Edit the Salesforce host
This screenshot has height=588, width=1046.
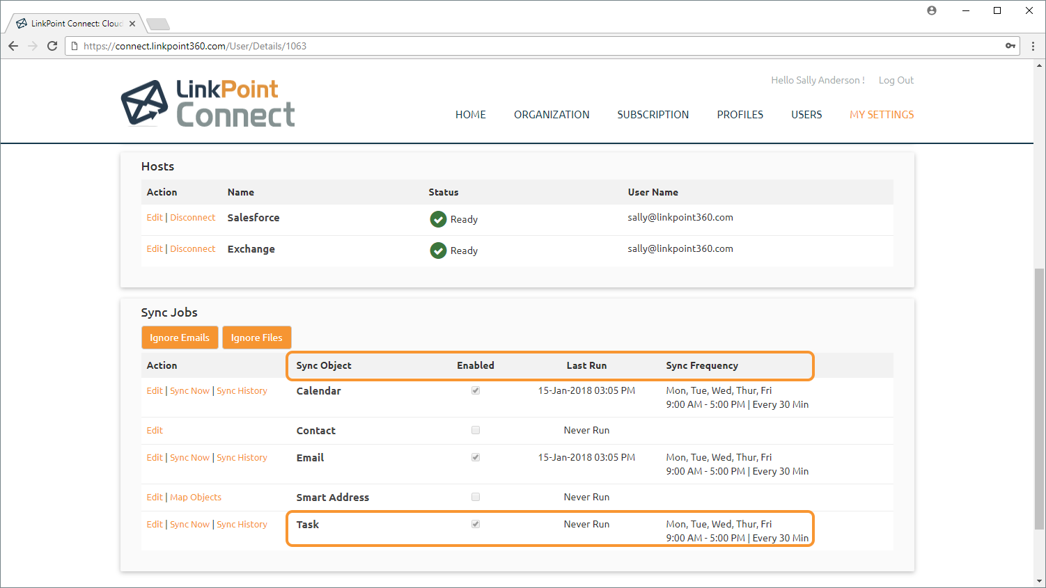click(x=155, y=217)
